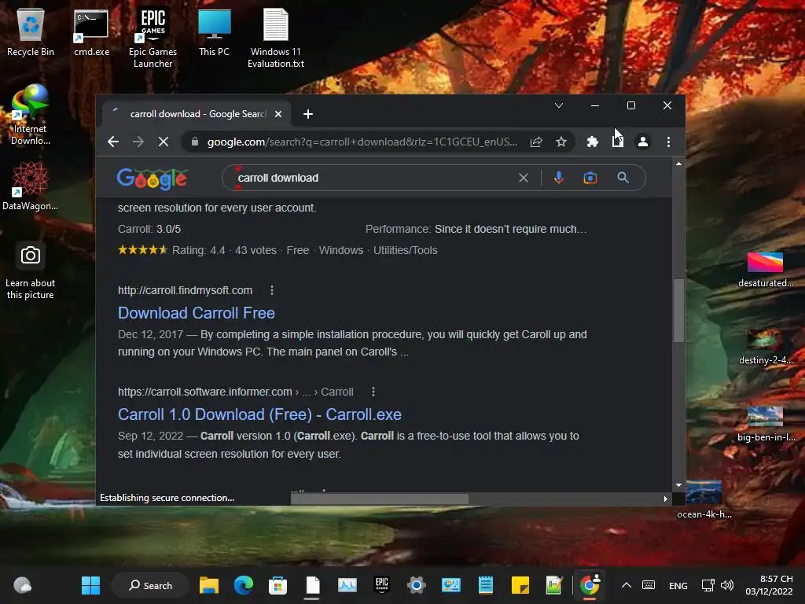Start voice search with the microphone icon
The image size is (805, 604).
(559, 178)
